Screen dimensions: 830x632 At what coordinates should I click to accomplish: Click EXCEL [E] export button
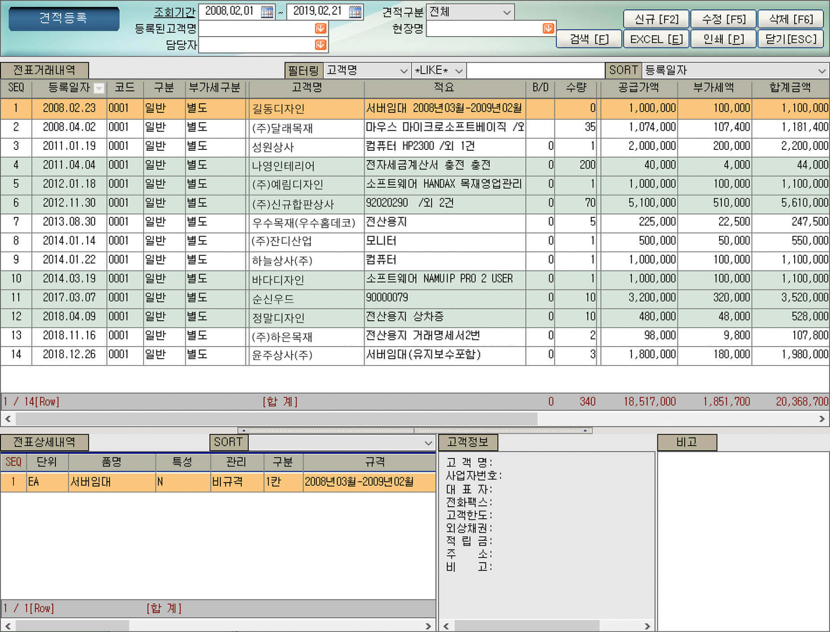656,39
